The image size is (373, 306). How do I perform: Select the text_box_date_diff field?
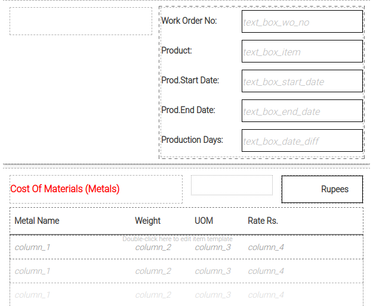(302, 141)
